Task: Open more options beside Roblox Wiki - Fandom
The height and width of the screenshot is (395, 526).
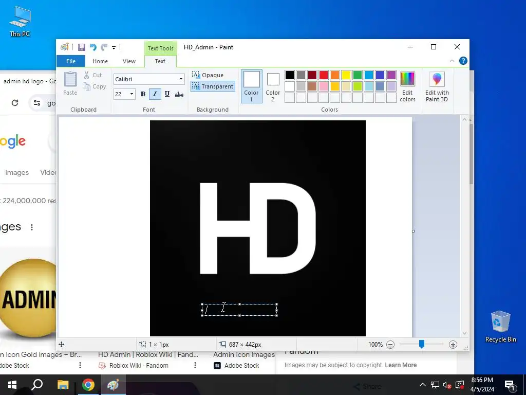Action: click(x=195, y=366)
